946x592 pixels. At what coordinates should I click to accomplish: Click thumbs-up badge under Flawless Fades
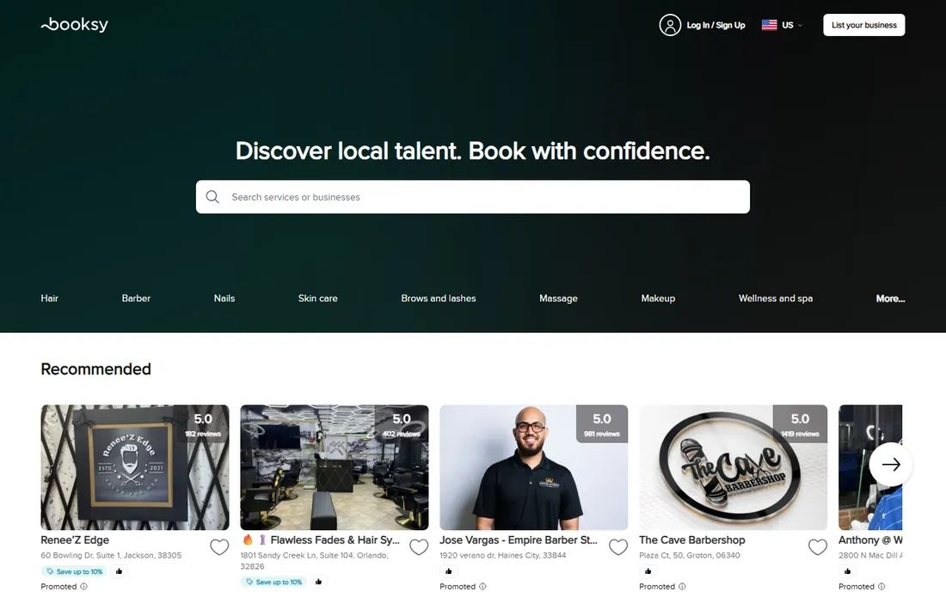coord(318,582)
